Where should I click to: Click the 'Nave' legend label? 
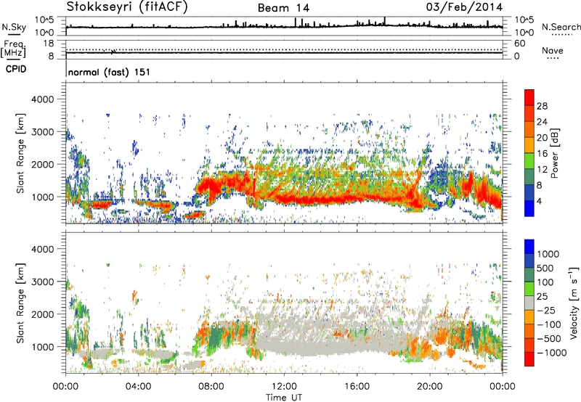(x=553, y=50)
